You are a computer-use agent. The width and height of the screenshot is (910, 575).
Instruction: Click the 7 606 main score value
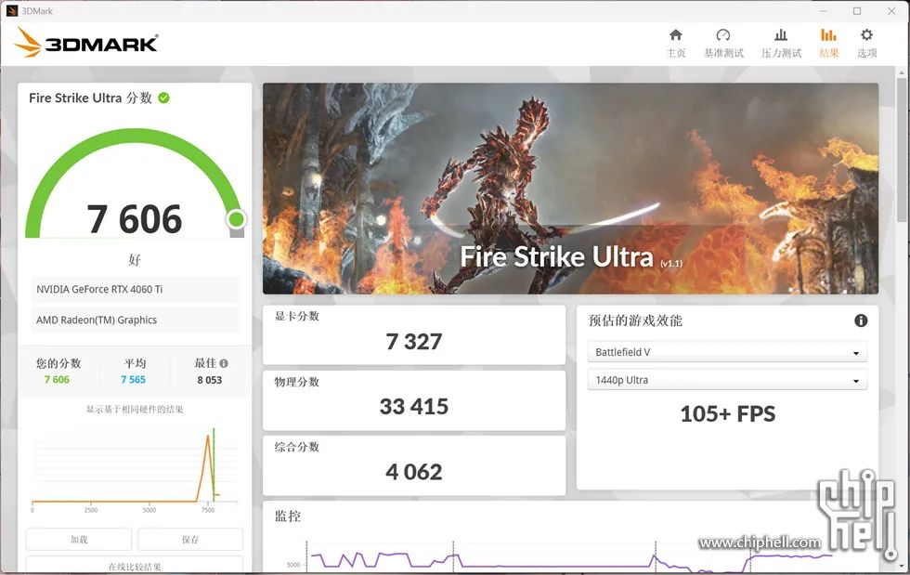click(x=135, y=219)
